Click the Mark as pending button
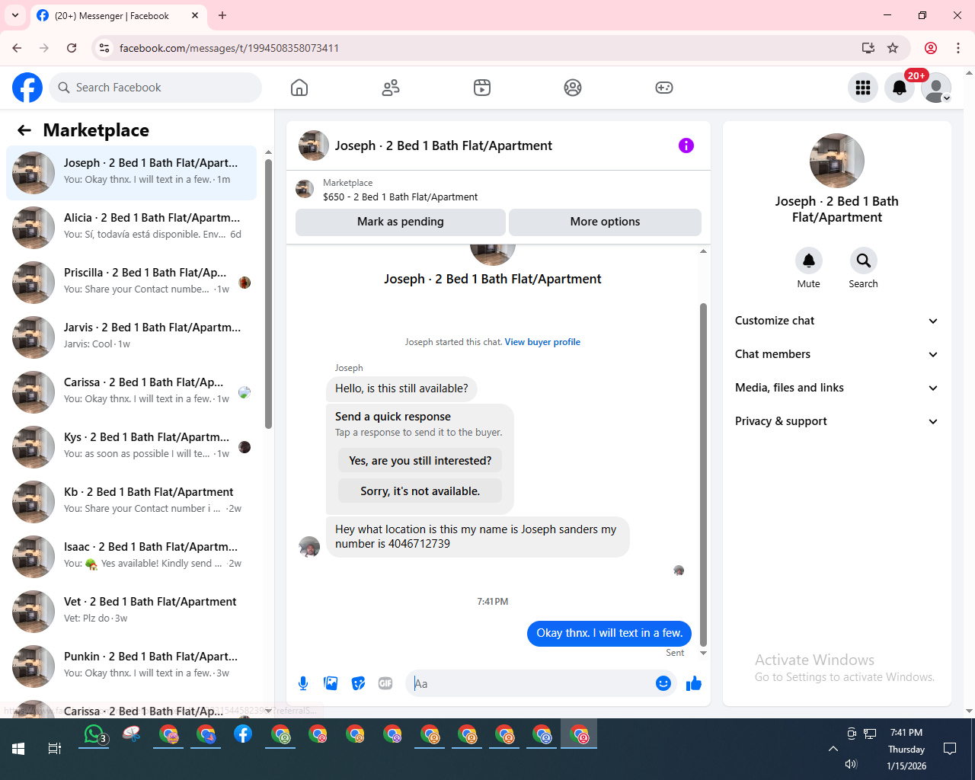975x780 pixels. click(x=401, y=222)
